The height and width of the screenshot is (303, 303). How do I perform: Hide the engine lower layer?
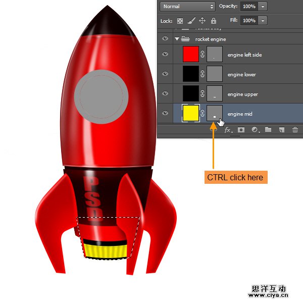coord(165,74)
